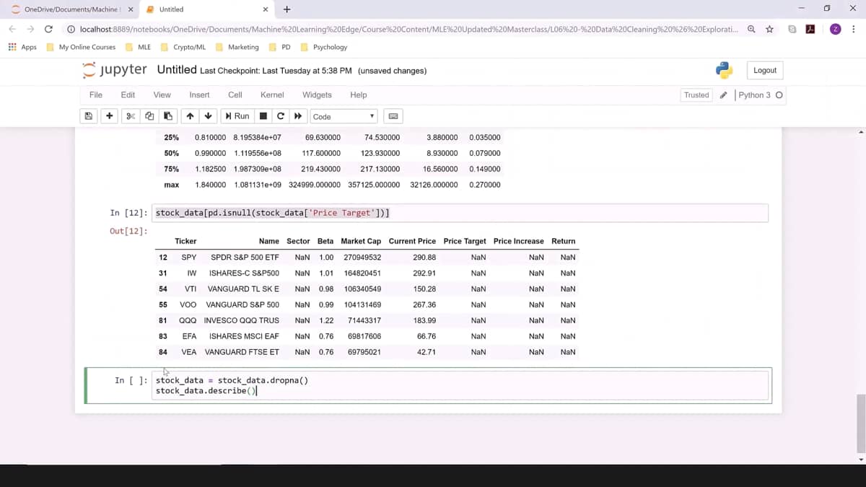Click the Out[12] output prompt
This screenshot has width=866, height=487.
[128, 231]
